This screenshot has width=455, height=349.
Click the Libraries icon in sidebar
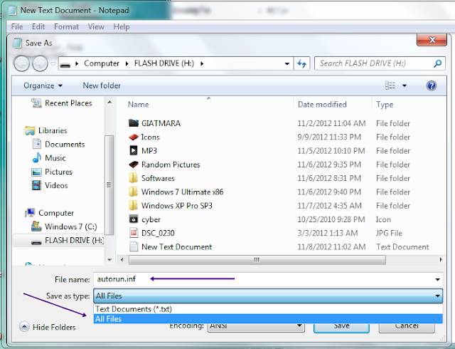(30, 130)
